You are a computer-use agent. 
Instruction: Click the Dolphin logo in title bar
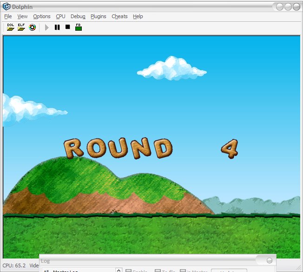7,7
